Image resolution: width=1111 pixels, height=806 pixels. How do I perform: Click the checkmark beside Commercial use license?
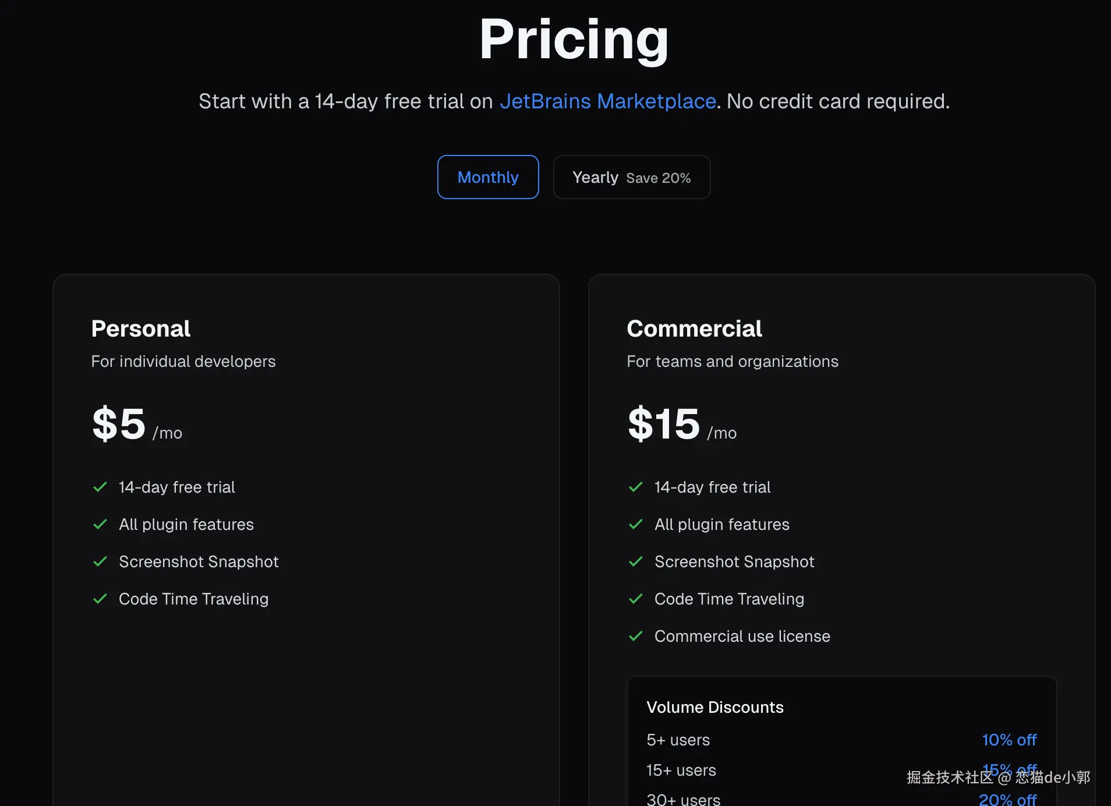(x=636, y=636)
